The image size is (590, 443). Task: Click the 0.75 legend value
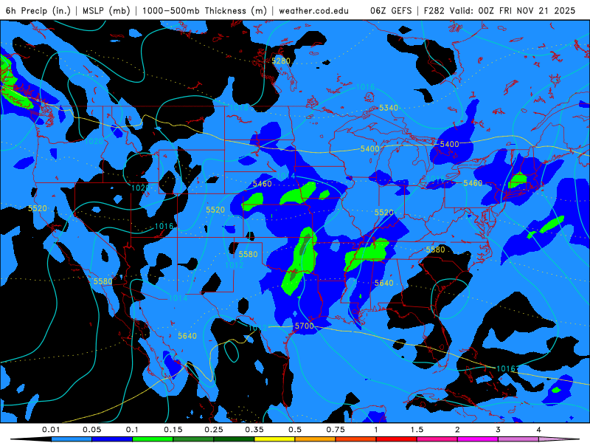click(x=336, y=430)
